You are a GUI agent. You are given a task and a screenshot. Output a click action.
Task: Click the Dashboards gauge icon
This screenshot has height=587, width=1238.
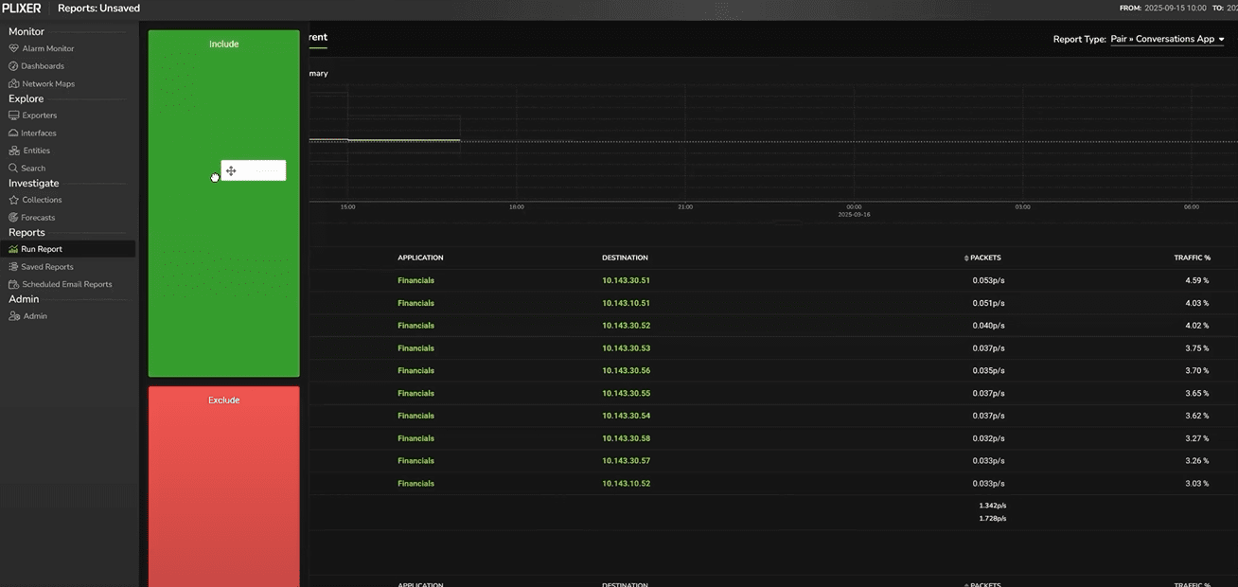pyautogui.click(x=13, y=66)
